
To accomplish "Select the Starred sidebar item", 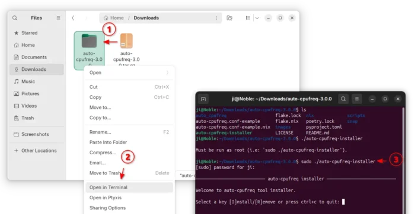I will pyautogui.click(x=37, y=33).
